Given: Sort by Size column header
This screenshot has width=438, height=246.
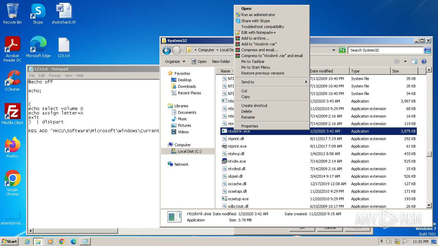Looking at the screenshot, I should [404, 71].
